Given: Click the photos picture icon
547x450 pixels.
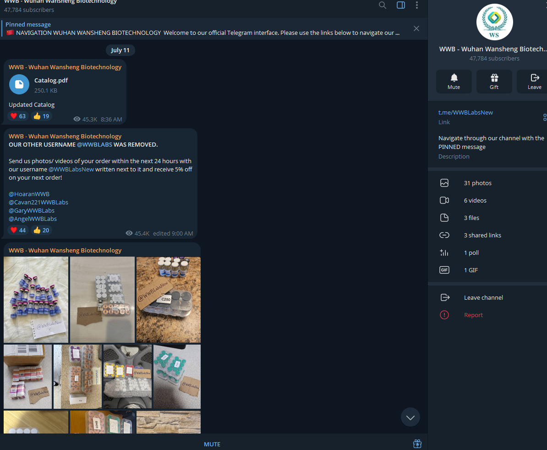Looking at the screenshot, I should [444, 183].
